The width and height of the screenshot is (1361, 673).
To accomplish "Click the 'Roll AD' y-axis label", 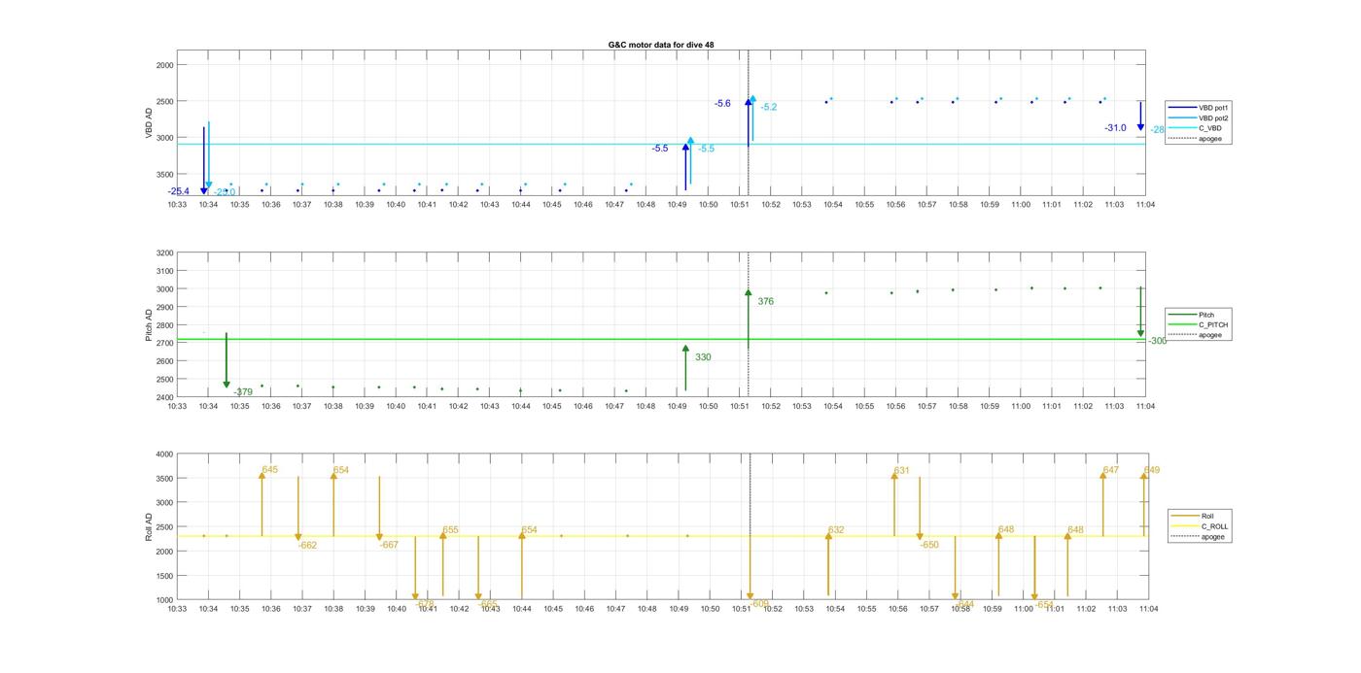I will pos(149,527).
